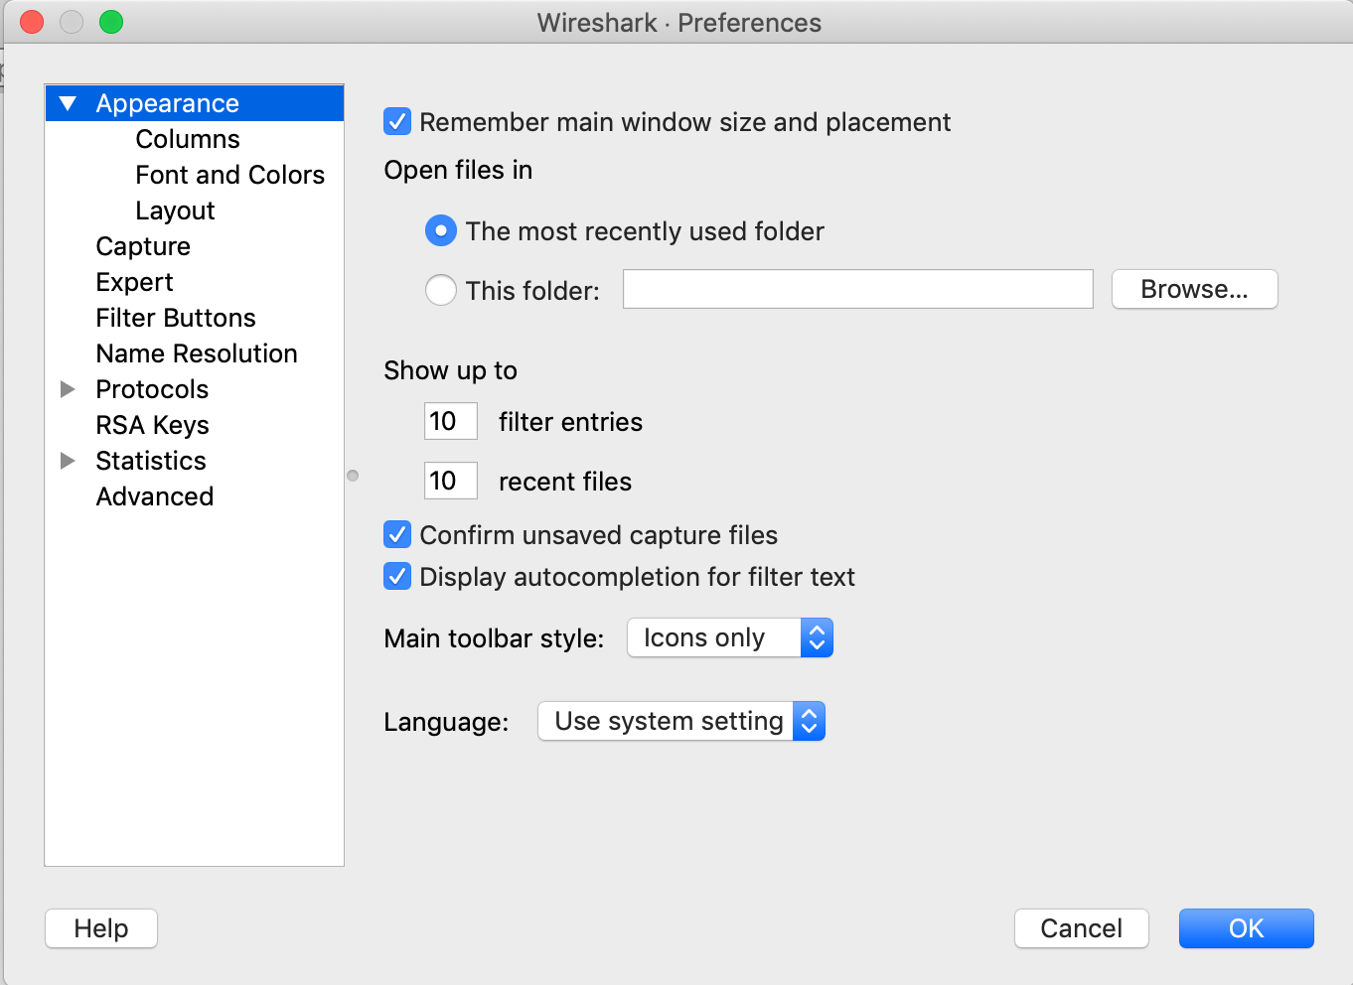
Task: Select the Protocols category
Action: pyautogui.click(x=152, y=389)
